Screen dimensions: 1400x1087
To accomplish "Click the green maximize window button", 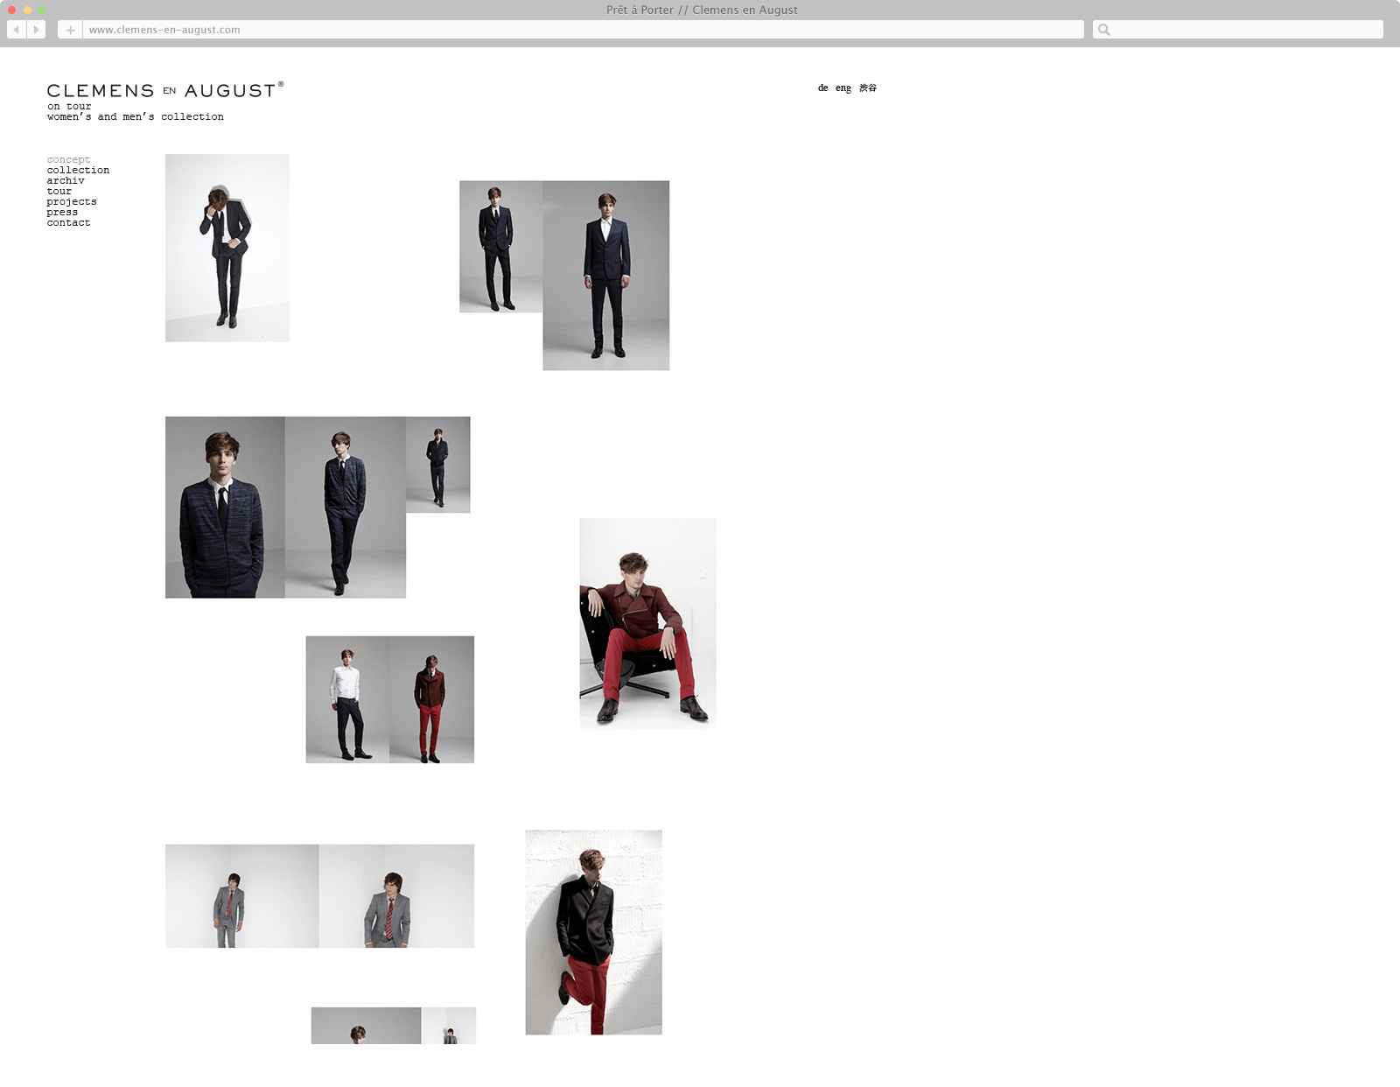I will coord(41,10).
